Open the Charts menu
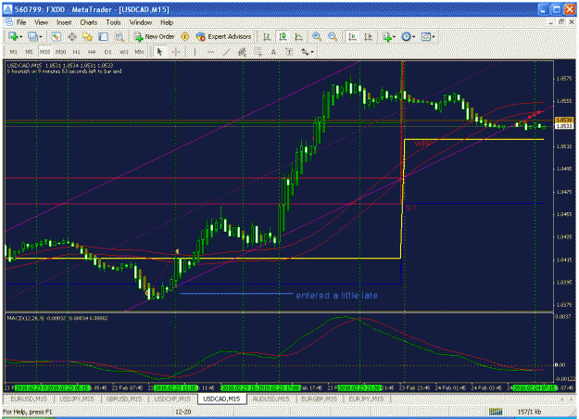The width and height of the screenshot is (579, 419). click(x=89, y=22)
